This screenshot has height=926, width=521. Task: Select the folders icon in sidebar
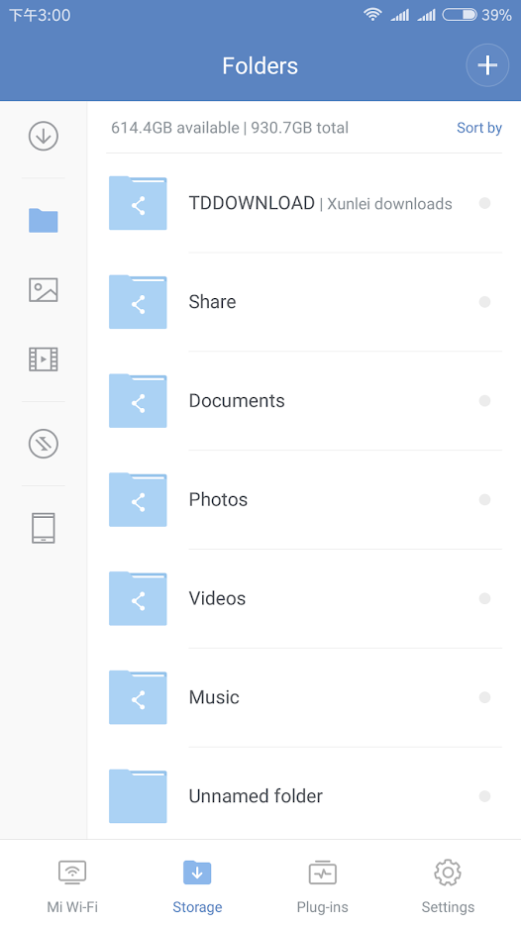pos(44,220)
